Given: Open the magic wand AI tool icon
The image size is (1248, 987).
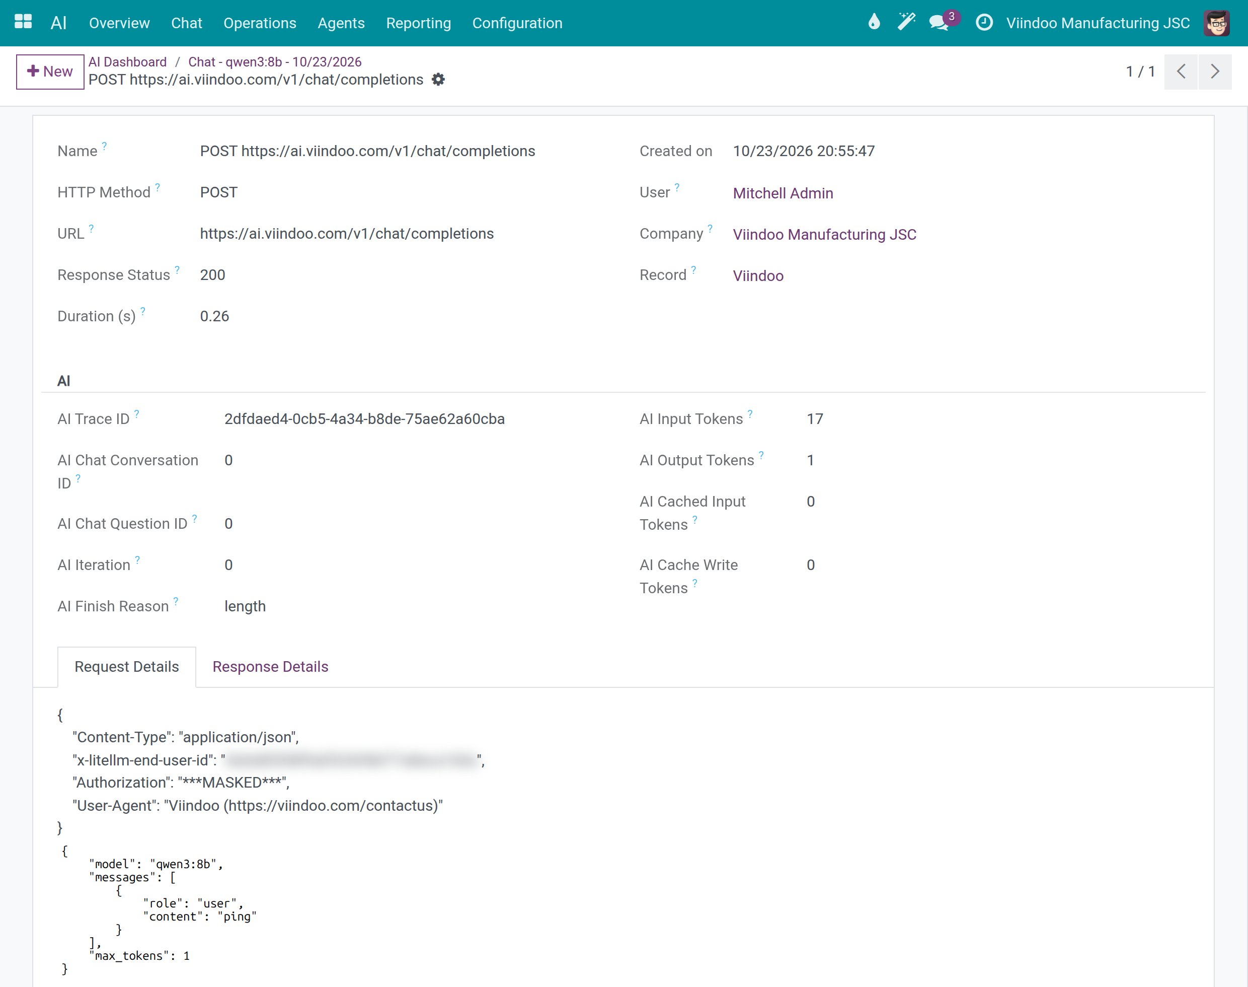Looking at the screenshot, I should click(x=906, y=22).
